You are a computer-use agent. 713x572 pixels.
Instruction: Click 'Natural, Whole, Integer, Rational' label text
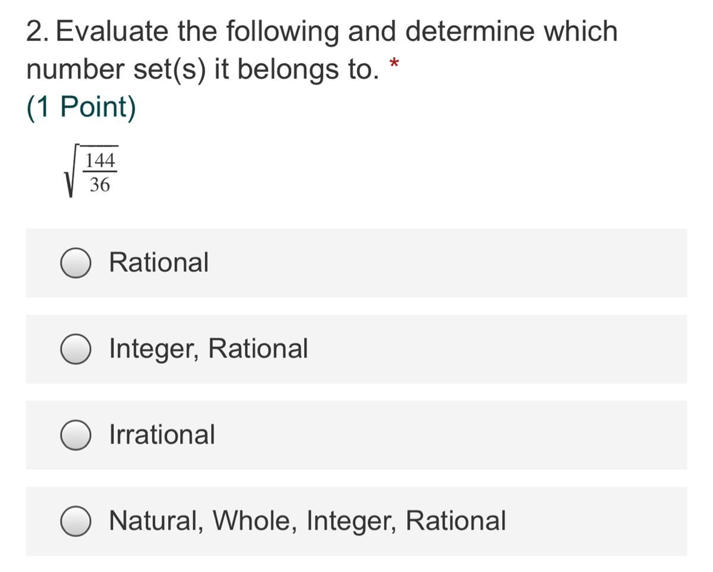click(307, 521)
